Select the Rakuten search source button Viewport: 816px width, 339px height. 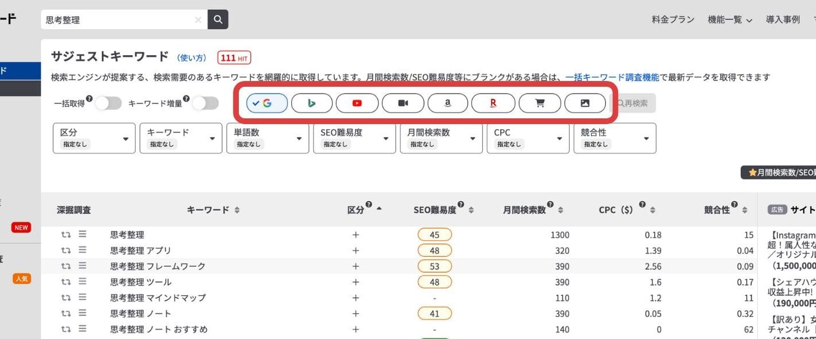point(493,103)
